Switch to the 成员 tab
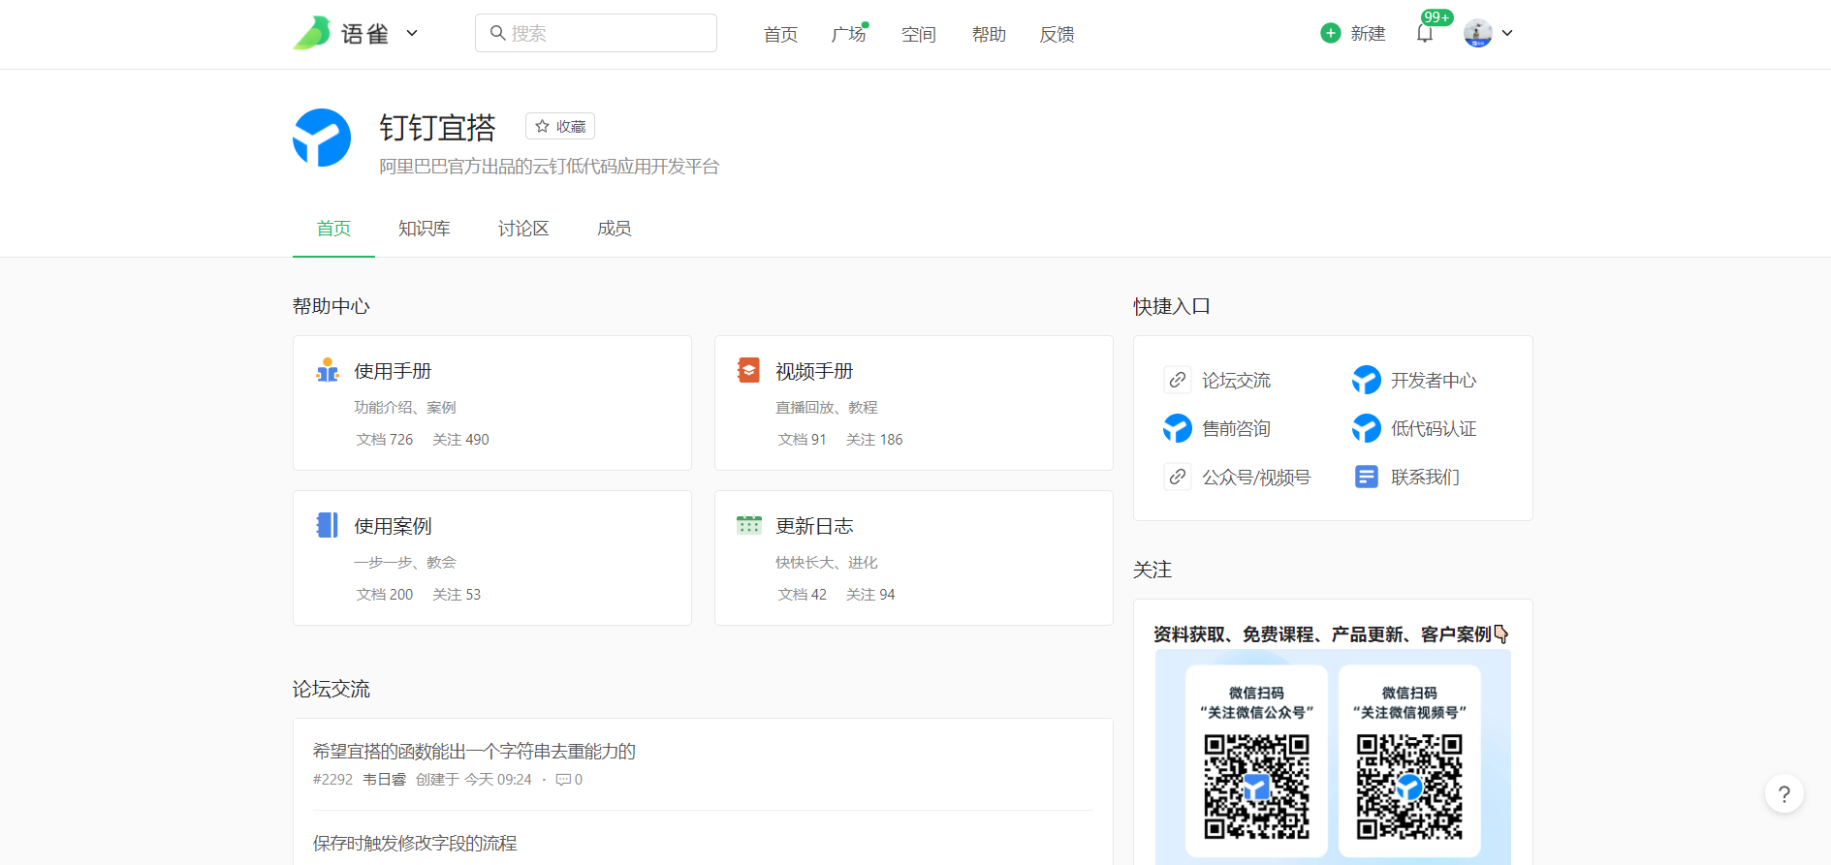1831x865 pixels. [614, 229]
